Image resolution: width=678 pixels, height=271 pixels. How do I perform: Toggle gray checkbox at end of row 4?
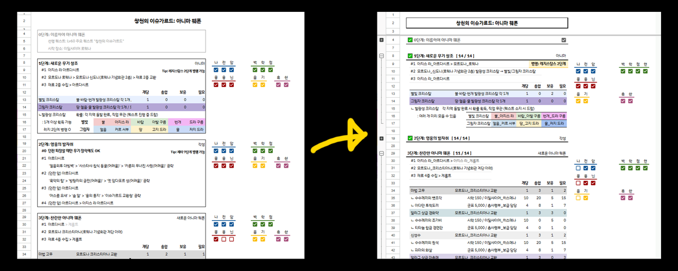click(563, 40)
